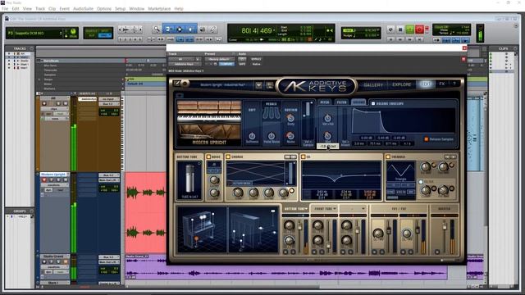
Task: Switch to the Gallery page
Action: pyautogui.click(x=373, y=84)
